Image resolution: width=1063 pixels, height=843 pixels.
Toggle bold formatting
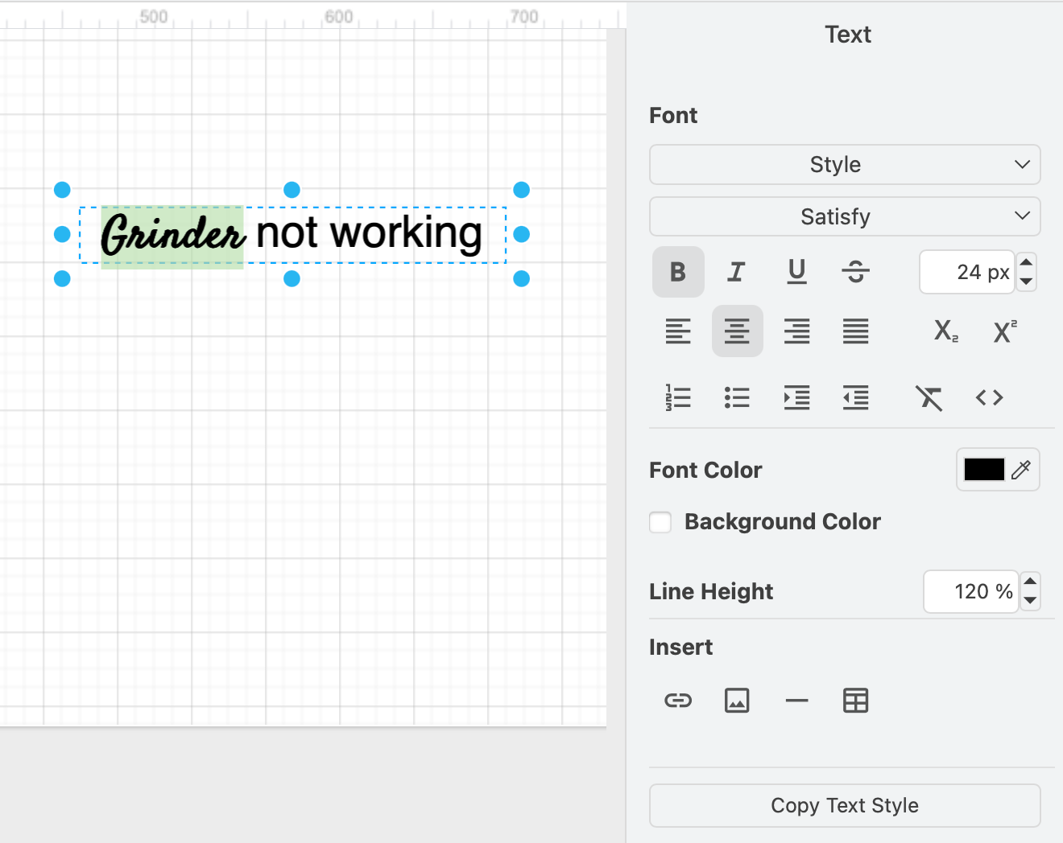678,272
